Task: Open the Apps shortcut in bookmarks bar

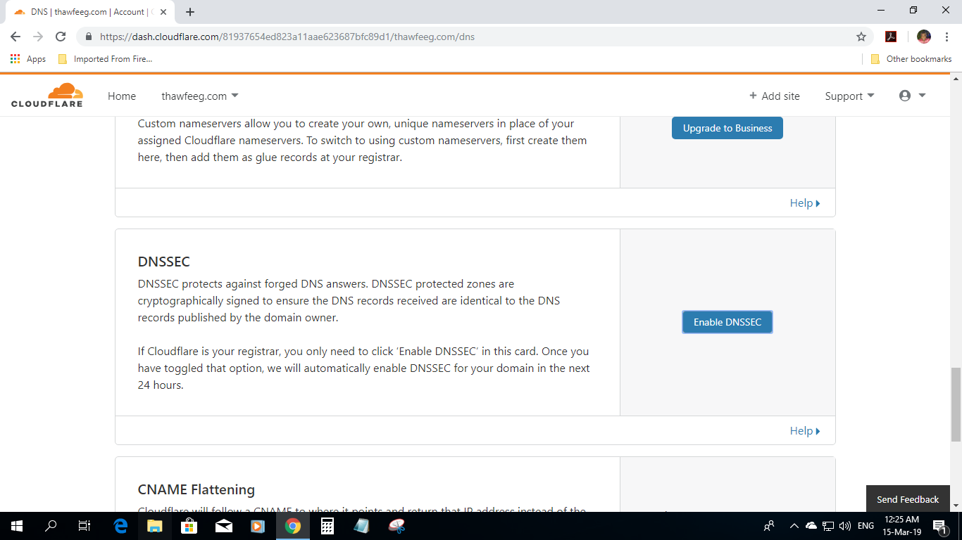Action: (x=28, y=59)
